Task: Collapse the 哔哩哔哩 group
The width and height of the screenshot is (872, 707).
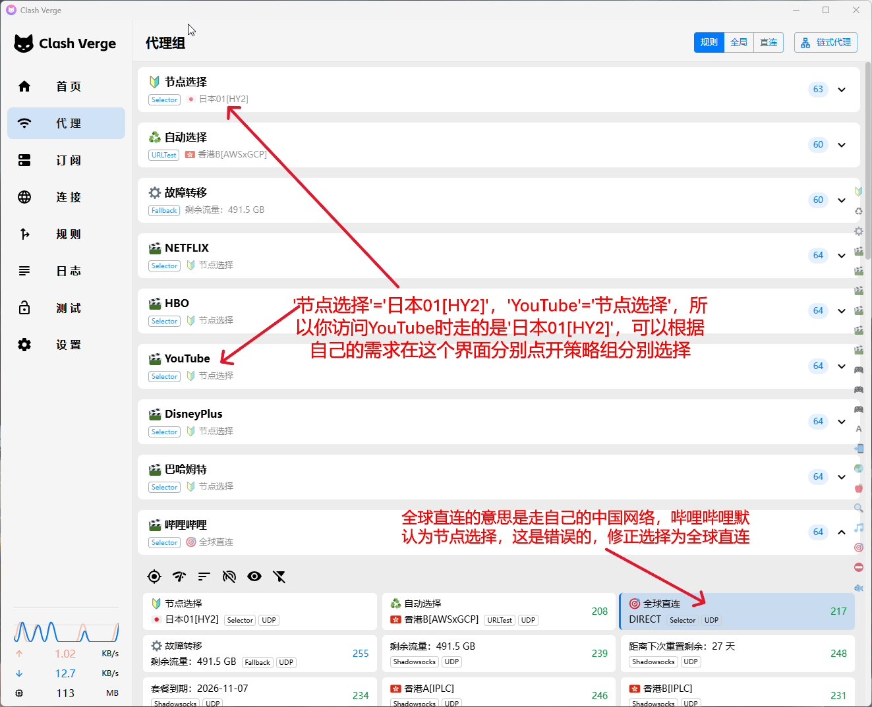Action: [842, 532]
